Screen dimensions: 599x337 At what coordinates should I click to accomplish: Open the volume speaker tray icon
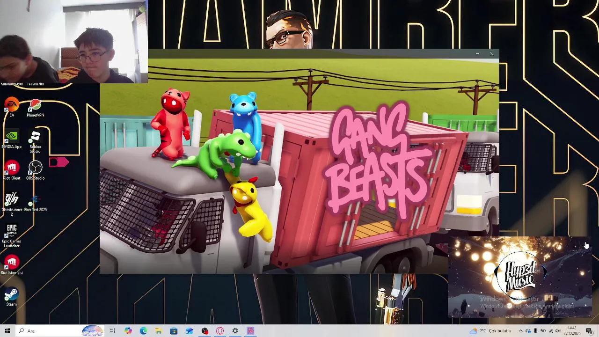coord(558,331)
